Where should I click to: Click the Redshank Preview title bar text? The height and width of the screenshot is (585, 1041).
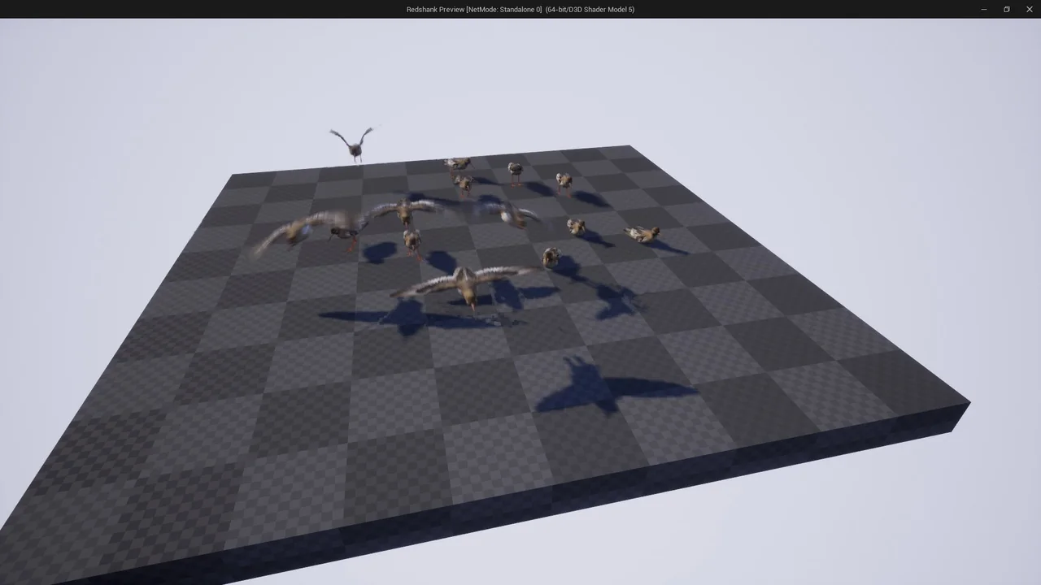tap(520, 9)
